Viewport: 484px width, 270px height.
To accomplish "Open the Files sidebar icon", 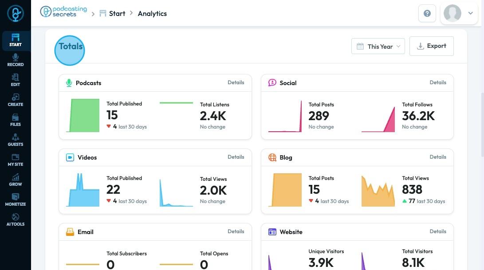I will coord(16,120).
